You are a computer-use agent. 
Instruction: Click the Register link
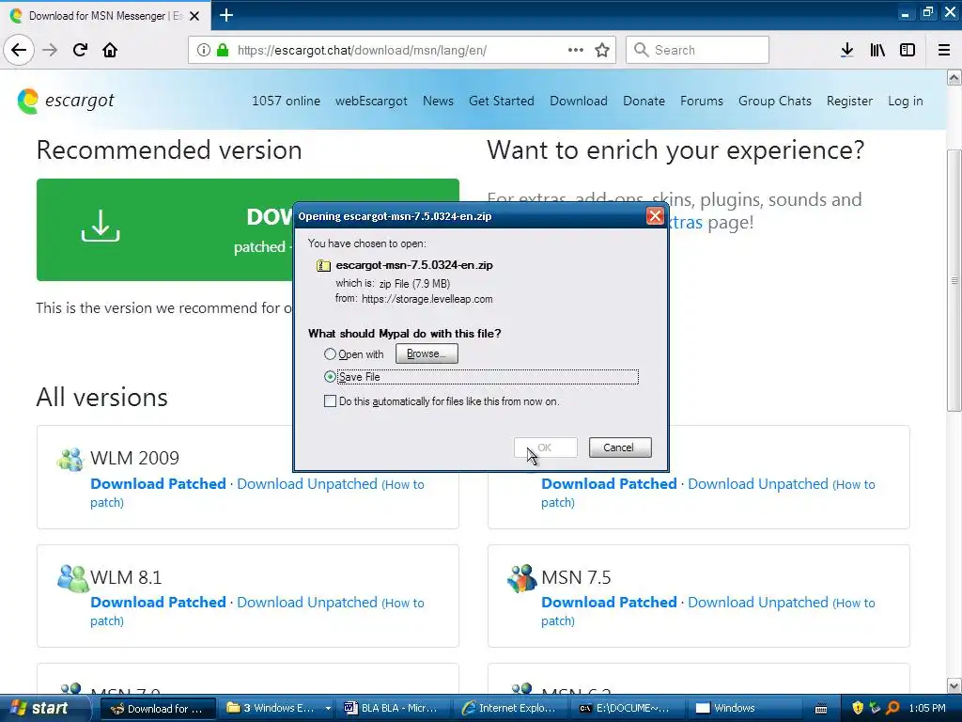(x=849, y=101)
